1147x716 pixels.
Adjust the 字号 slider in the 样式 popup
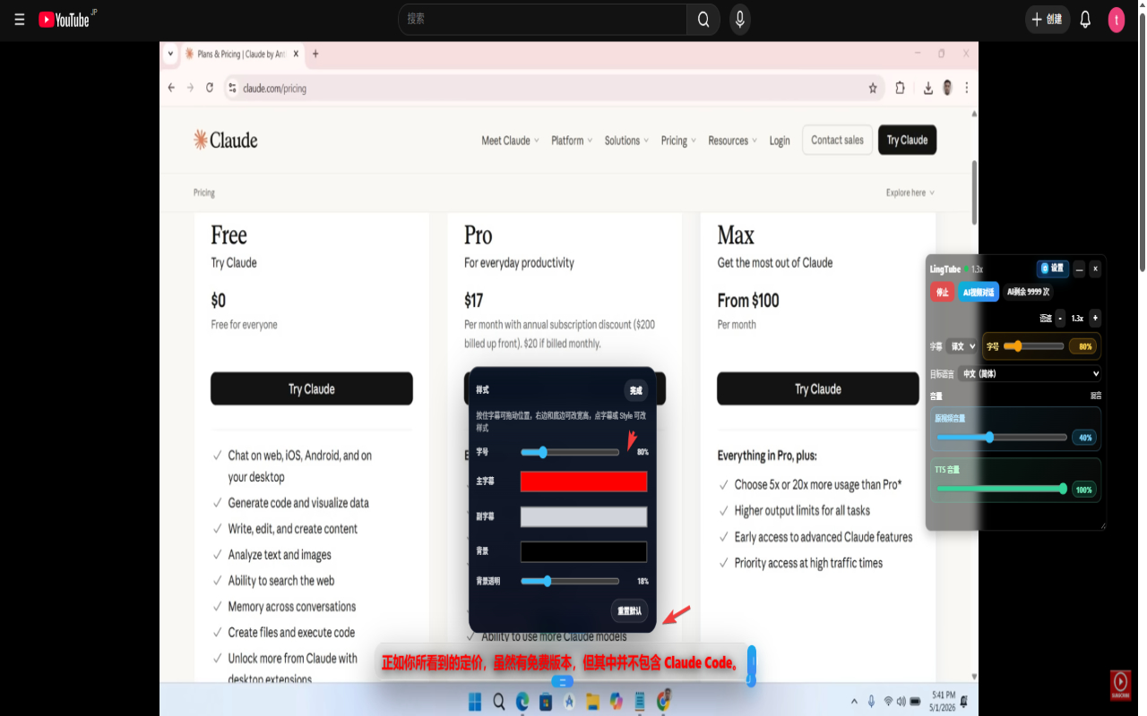click(x=570, y=452)
